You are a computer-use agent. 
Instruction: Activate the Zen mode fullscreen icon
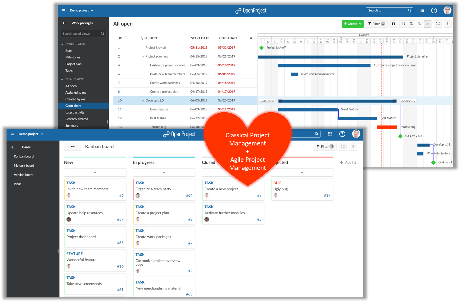438,24
